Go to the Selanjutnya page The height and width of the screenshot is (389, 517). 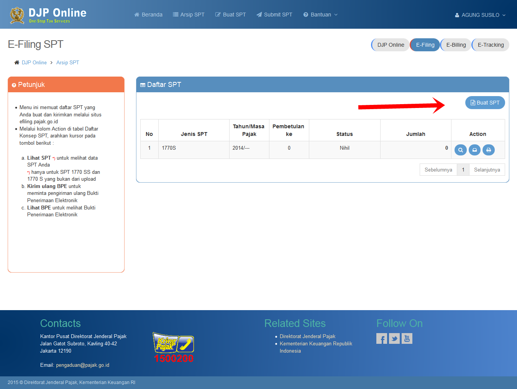[x=487, y=170]
